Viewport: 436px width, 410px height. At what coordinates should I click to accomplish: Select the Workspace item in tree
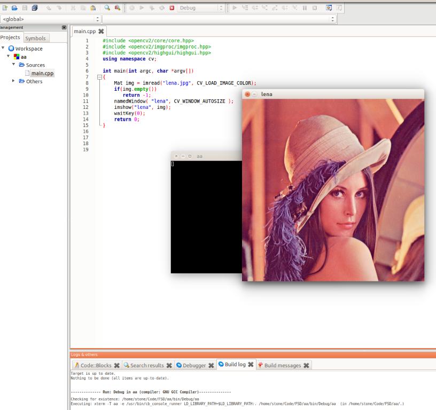[x=29, y=49]
